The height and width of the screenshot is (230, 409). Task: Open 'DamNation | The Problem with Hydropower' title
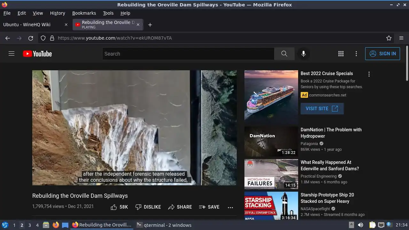pyautogui.click(x=331, y=133)
